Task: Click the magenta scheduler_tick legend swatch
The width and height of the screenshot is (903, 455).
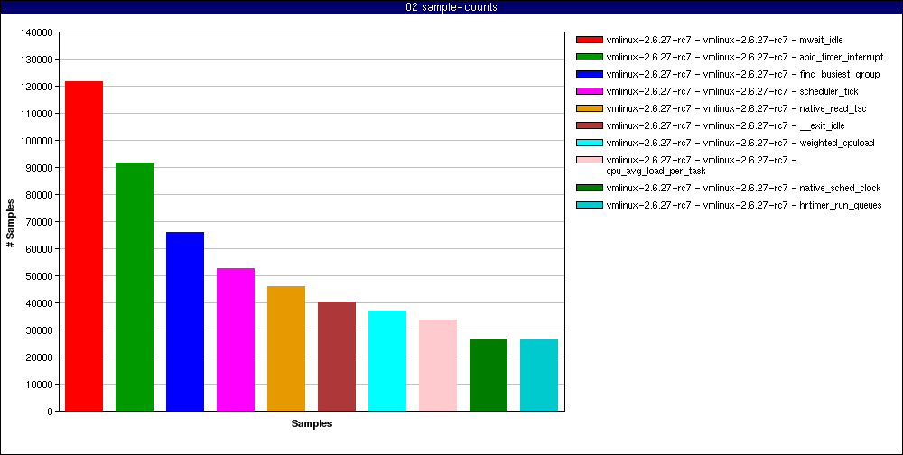Action: (589, 91)
